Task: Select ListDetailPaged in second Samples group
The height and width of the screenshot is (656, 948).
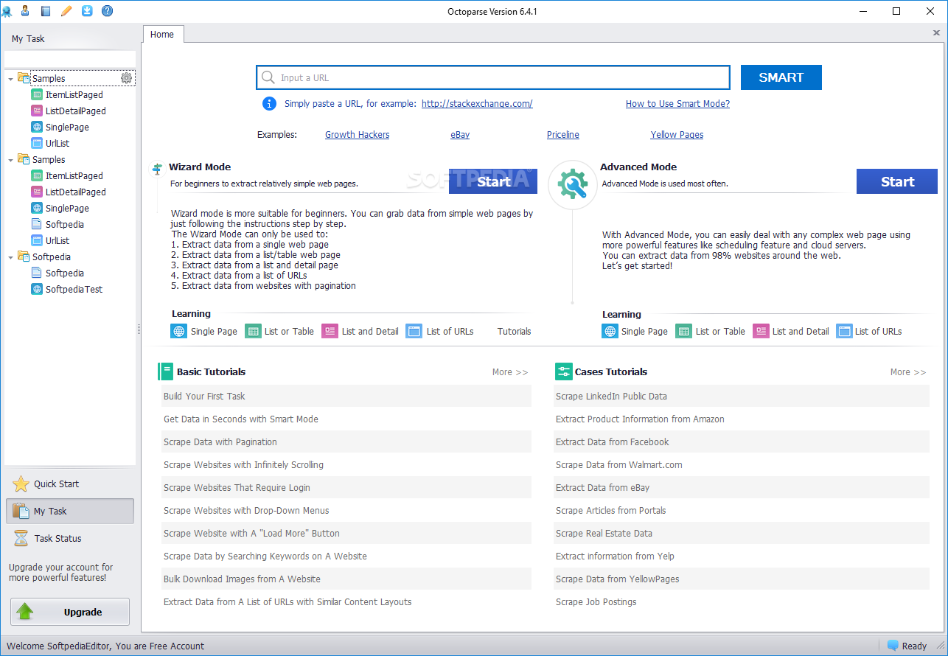Action: click(75, 192)
